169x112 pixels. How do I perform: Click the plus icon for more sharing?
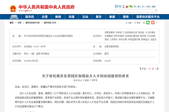pos(157,23)
